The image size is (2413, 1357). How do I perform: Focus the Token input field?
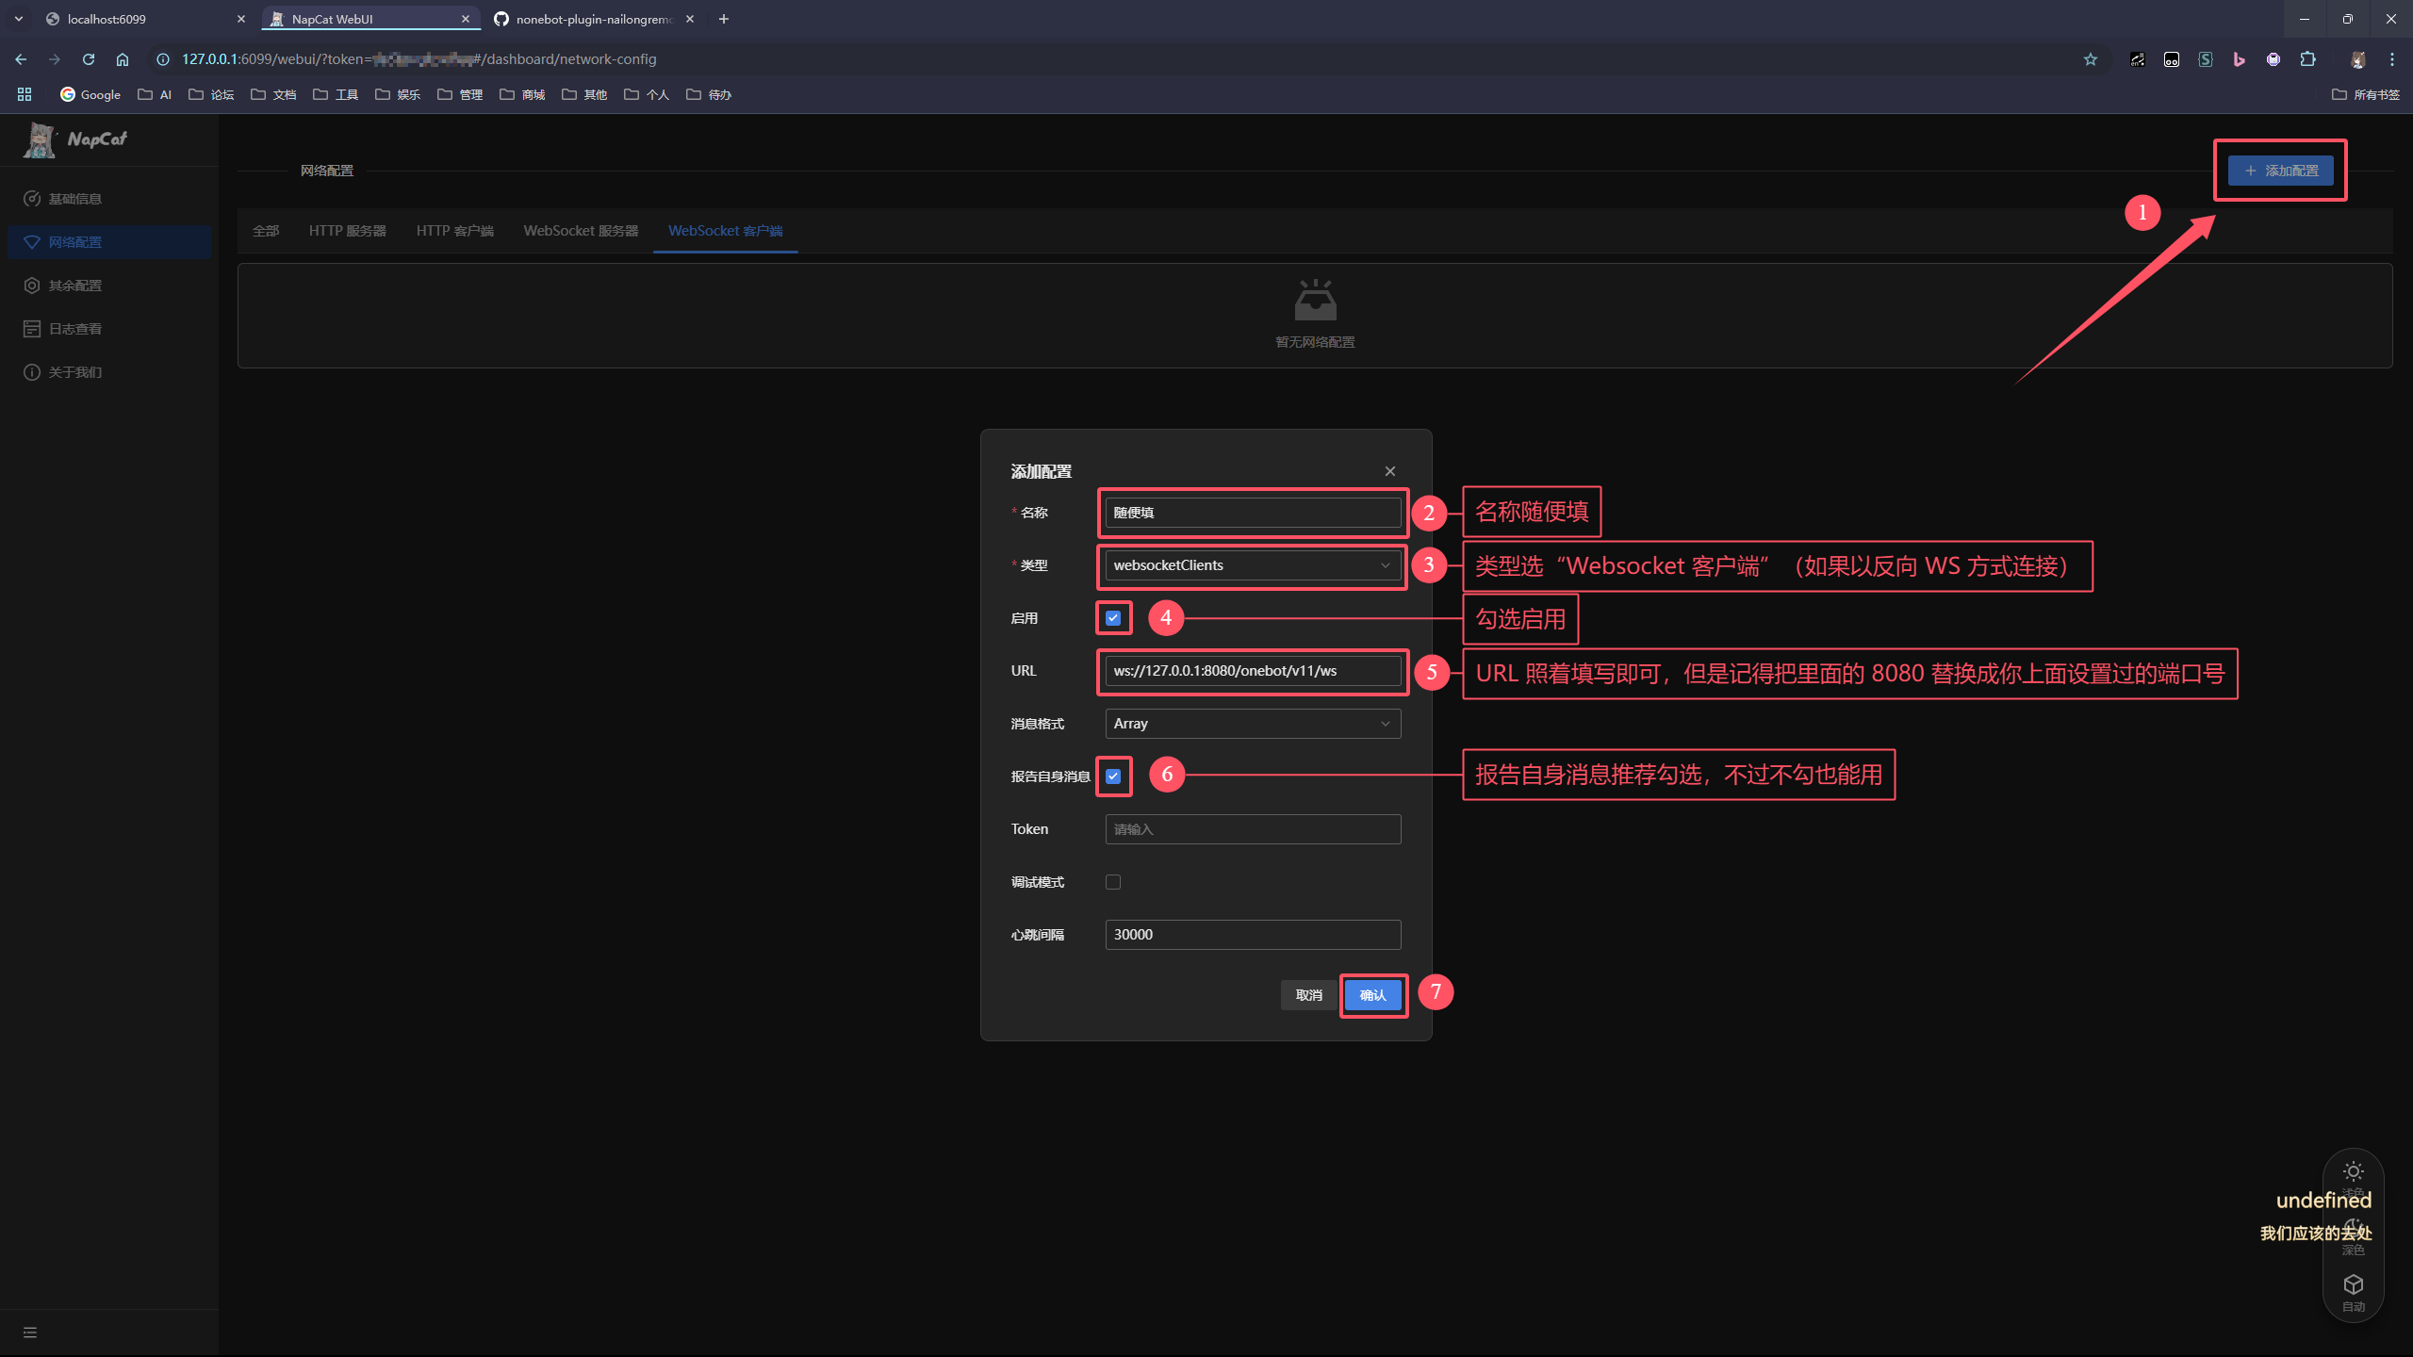tap(1252, 829)
